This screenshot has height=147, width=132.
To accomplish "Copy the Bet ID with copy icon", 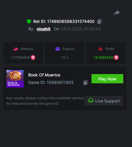I will tap(100, 21).
